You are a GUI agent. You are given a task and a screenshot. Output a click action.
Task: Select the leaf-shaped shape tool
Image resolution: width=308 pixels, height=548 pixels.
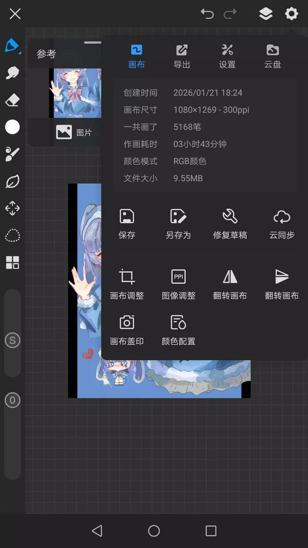tap(12, 181)
